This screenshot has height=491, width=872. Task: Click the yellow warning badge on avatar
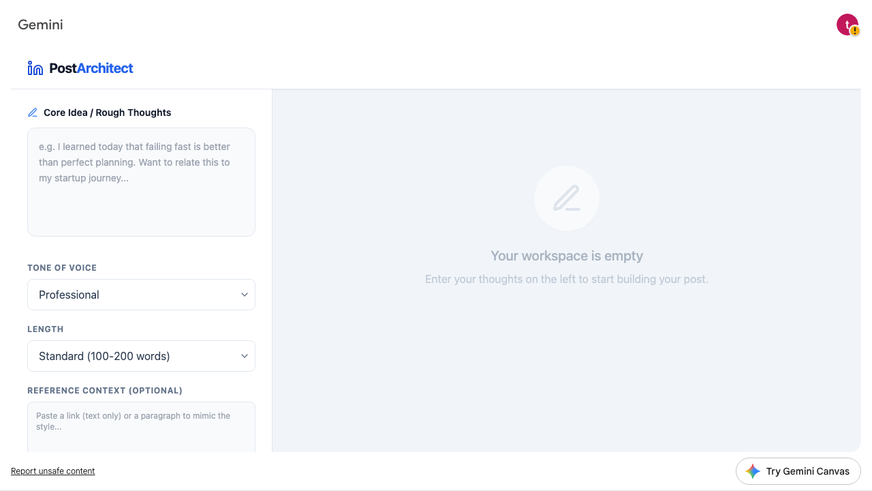pyautogui.click(x=855, y=31)
